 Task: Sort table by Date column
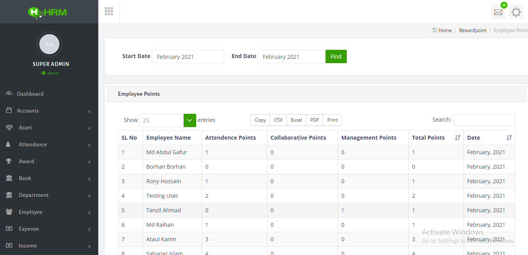[x=509, y=138]
